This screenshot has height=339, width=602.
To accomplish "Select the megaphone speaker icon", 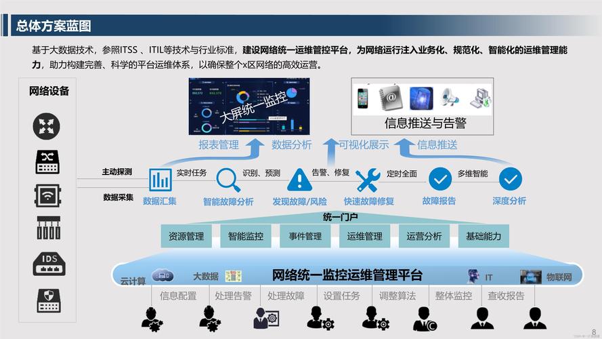I will click(x=450, y=98).
